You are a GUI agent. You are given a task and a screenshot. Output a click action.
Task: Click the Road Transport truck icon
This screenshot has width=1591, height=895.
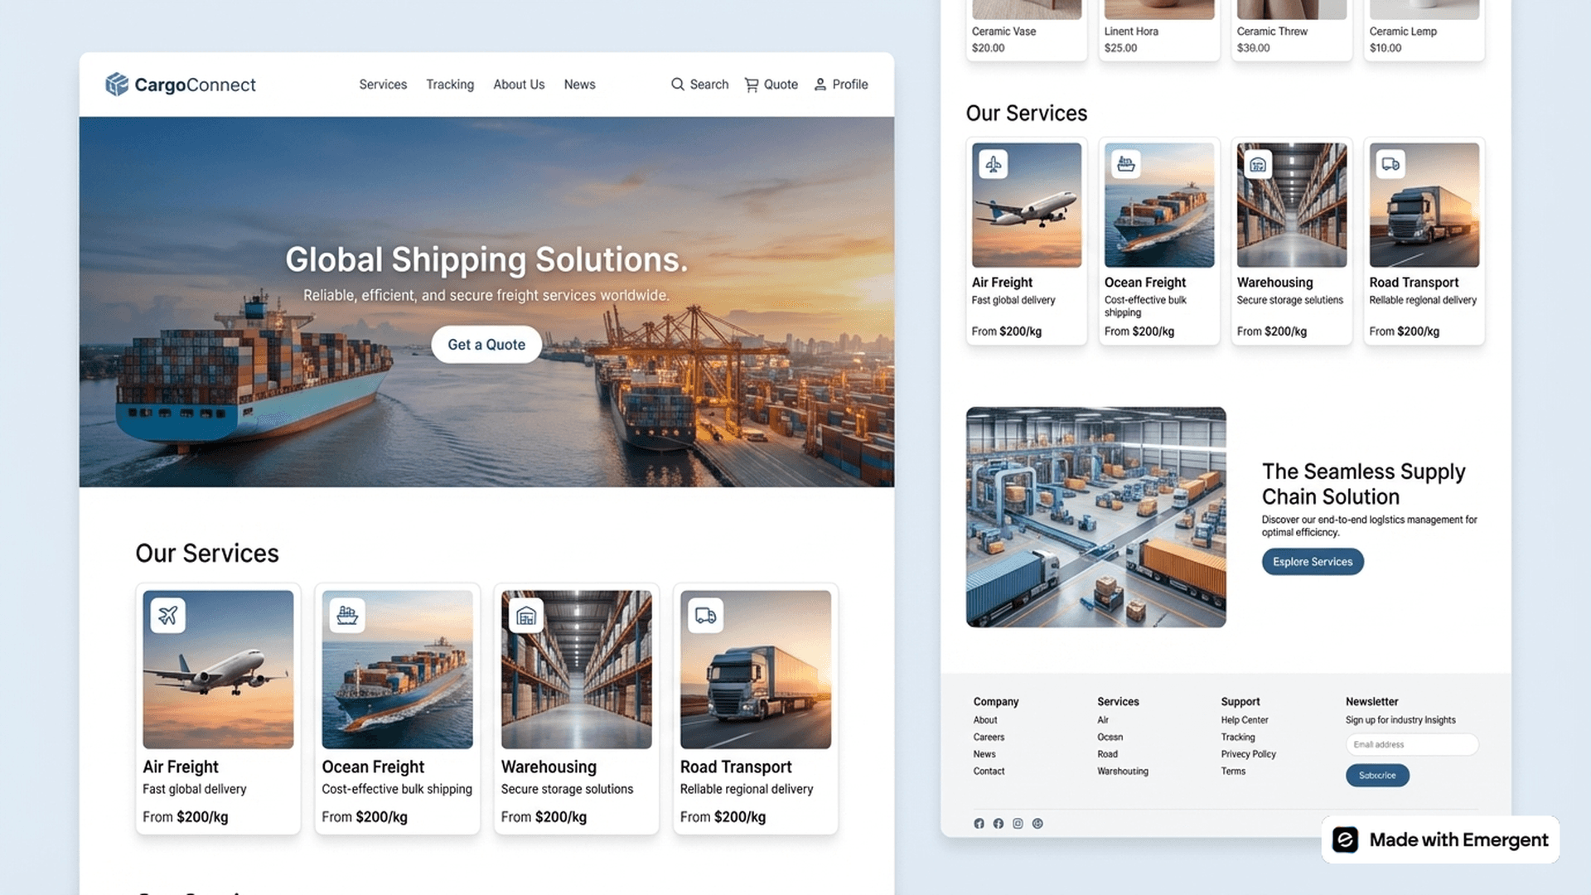(705, 615)
